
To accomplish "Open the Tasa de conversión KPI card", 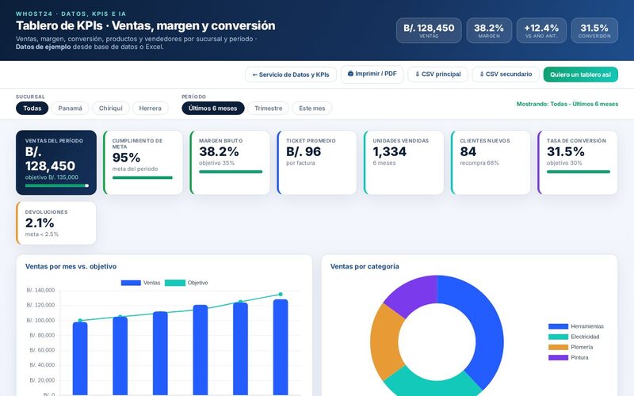I will point(578,162).
